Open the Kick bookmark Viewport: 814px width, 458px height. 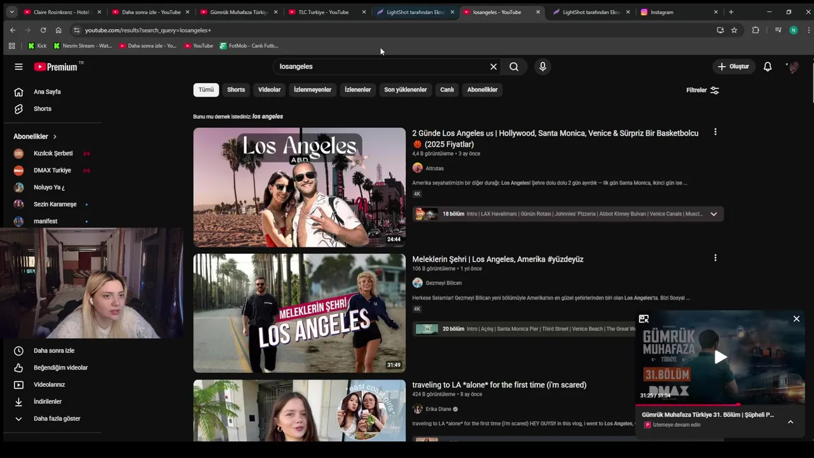click(37, 46)
